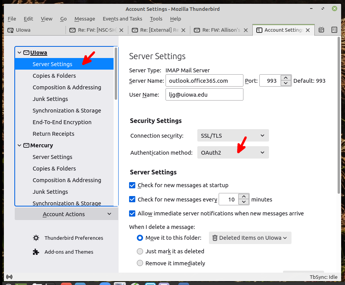
Task: Click the Thunderbird Preferences gear icon
Action: point(36,238)
